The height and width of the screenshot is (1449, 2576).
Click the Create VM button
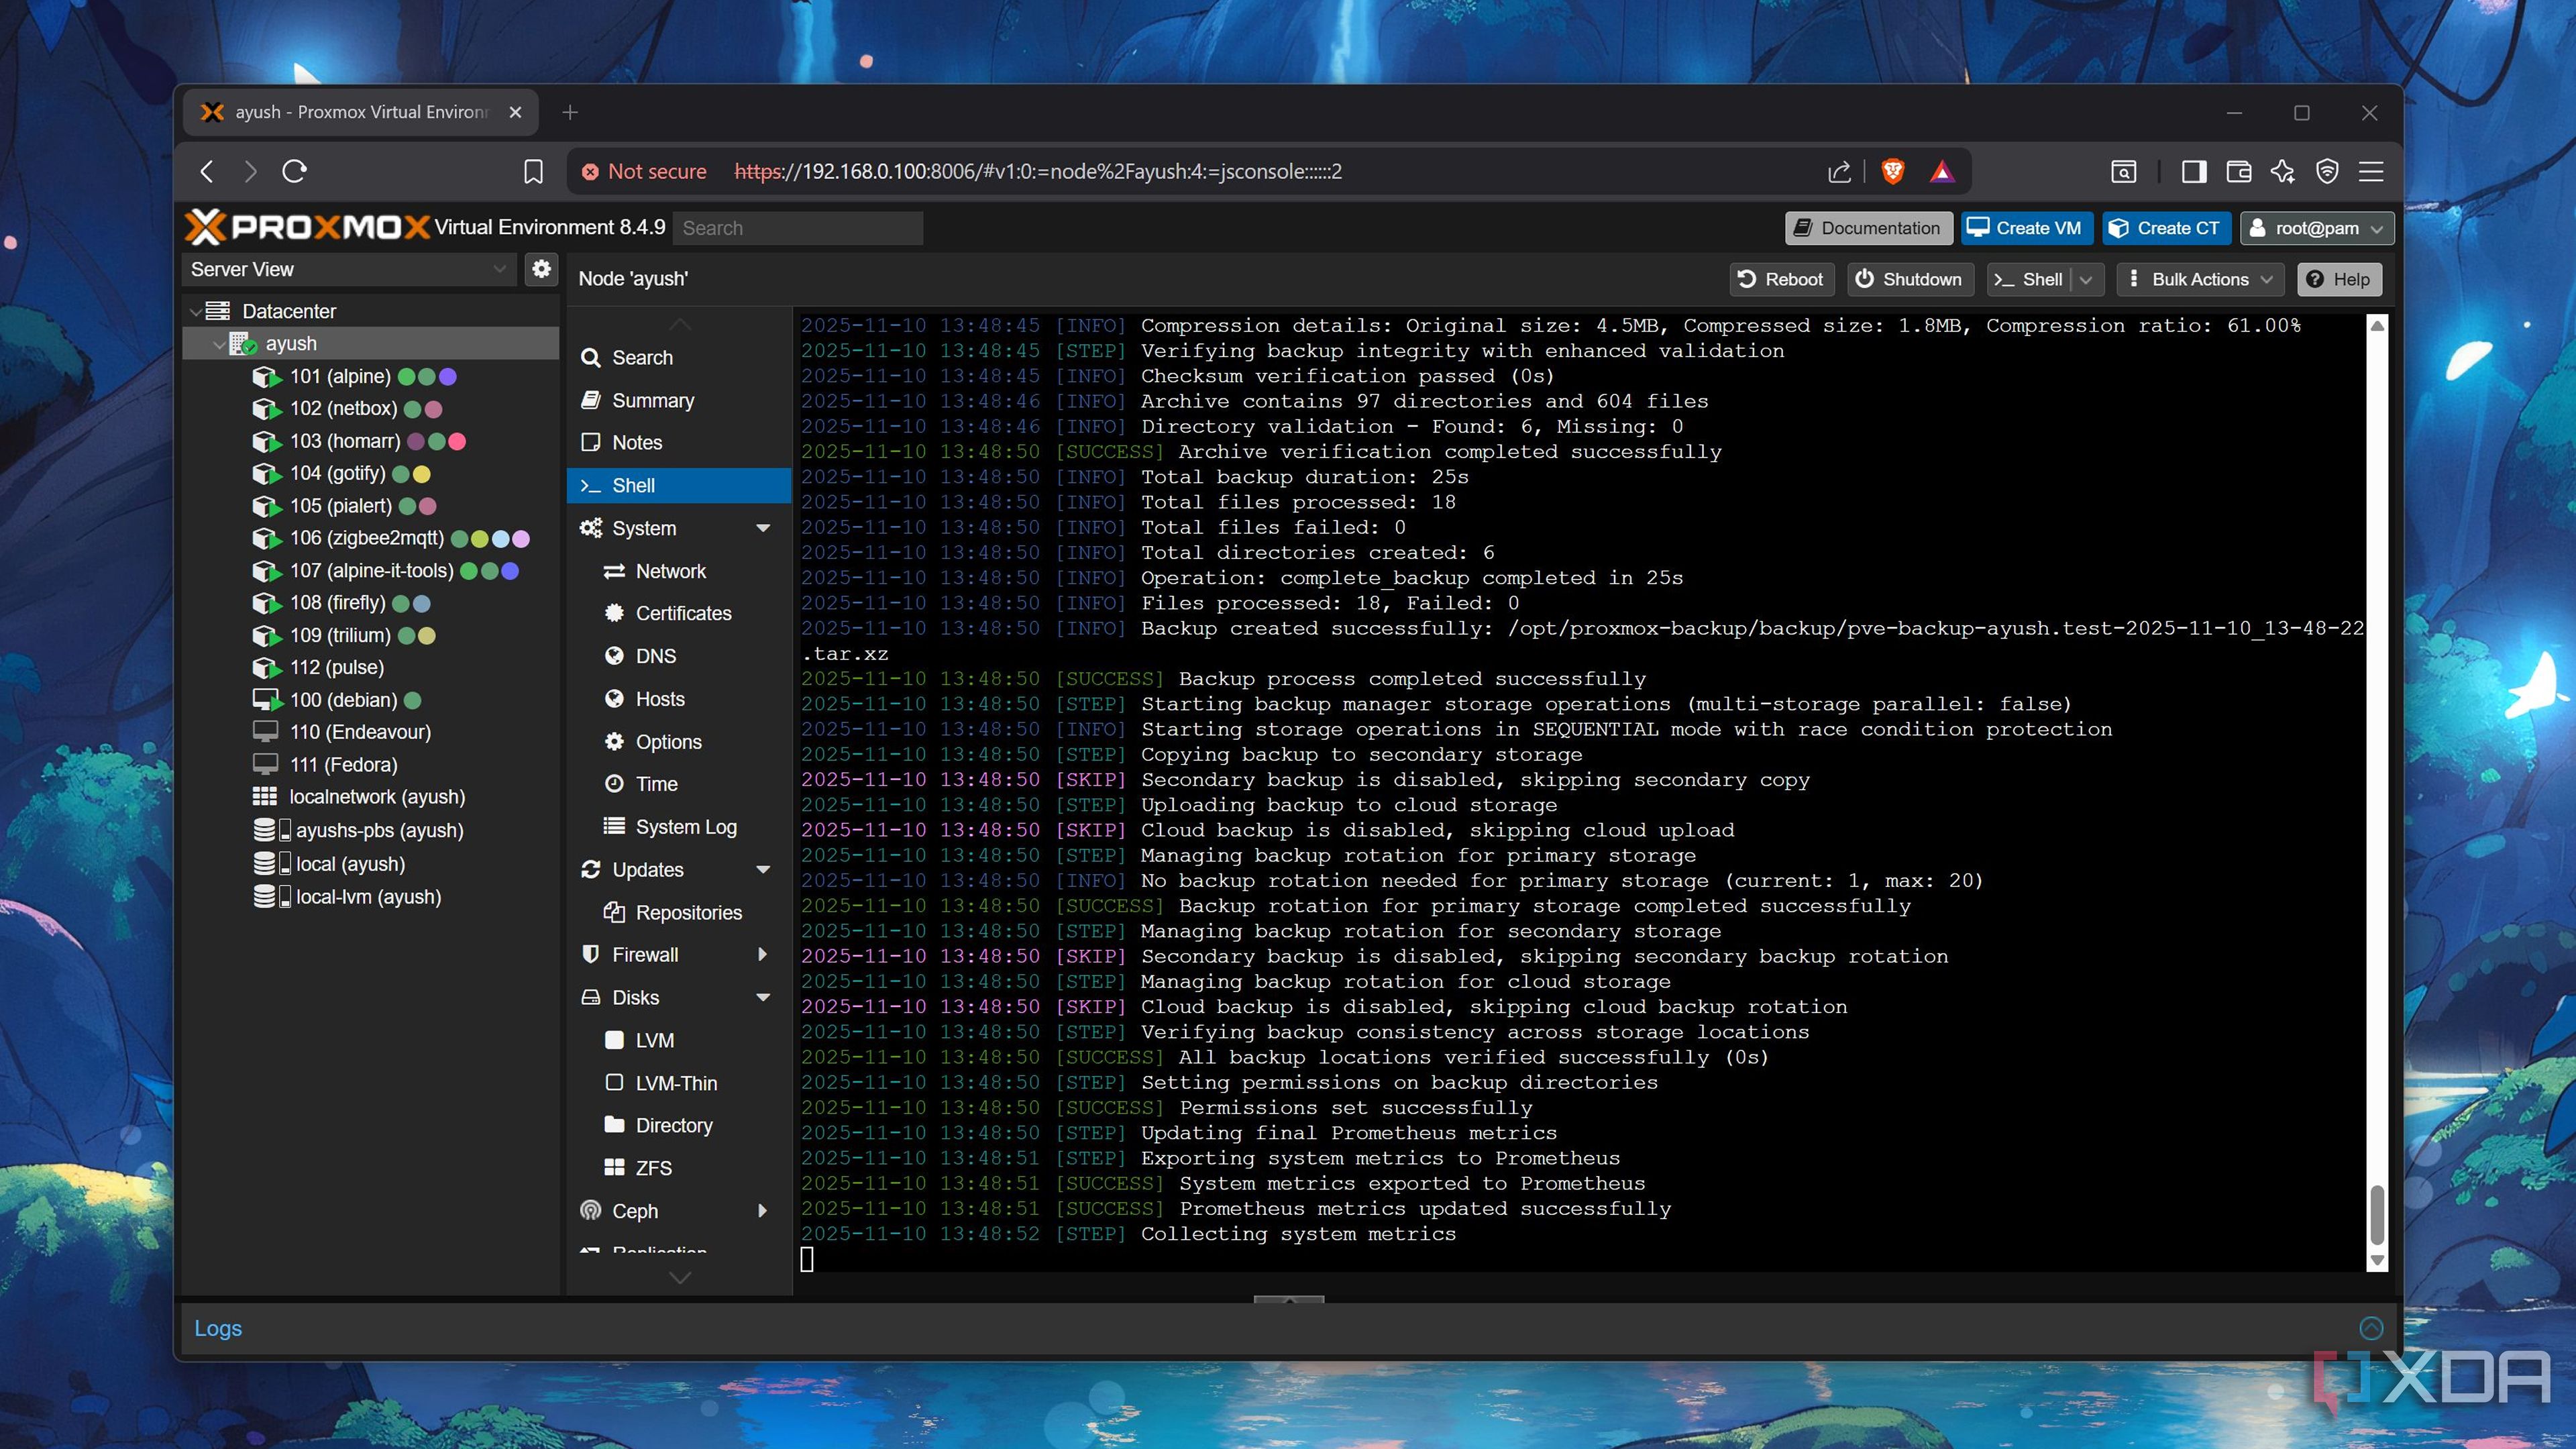pos(2025,228)
